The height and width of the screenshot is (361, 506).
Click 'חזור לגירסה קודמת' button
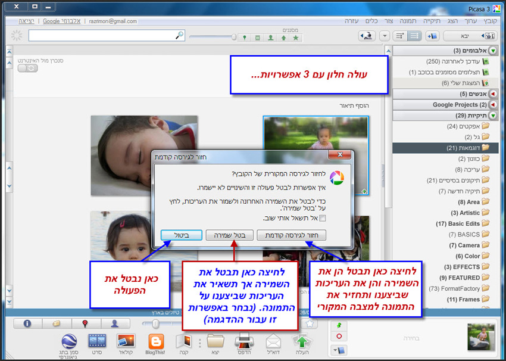click(x=292, y=235)
